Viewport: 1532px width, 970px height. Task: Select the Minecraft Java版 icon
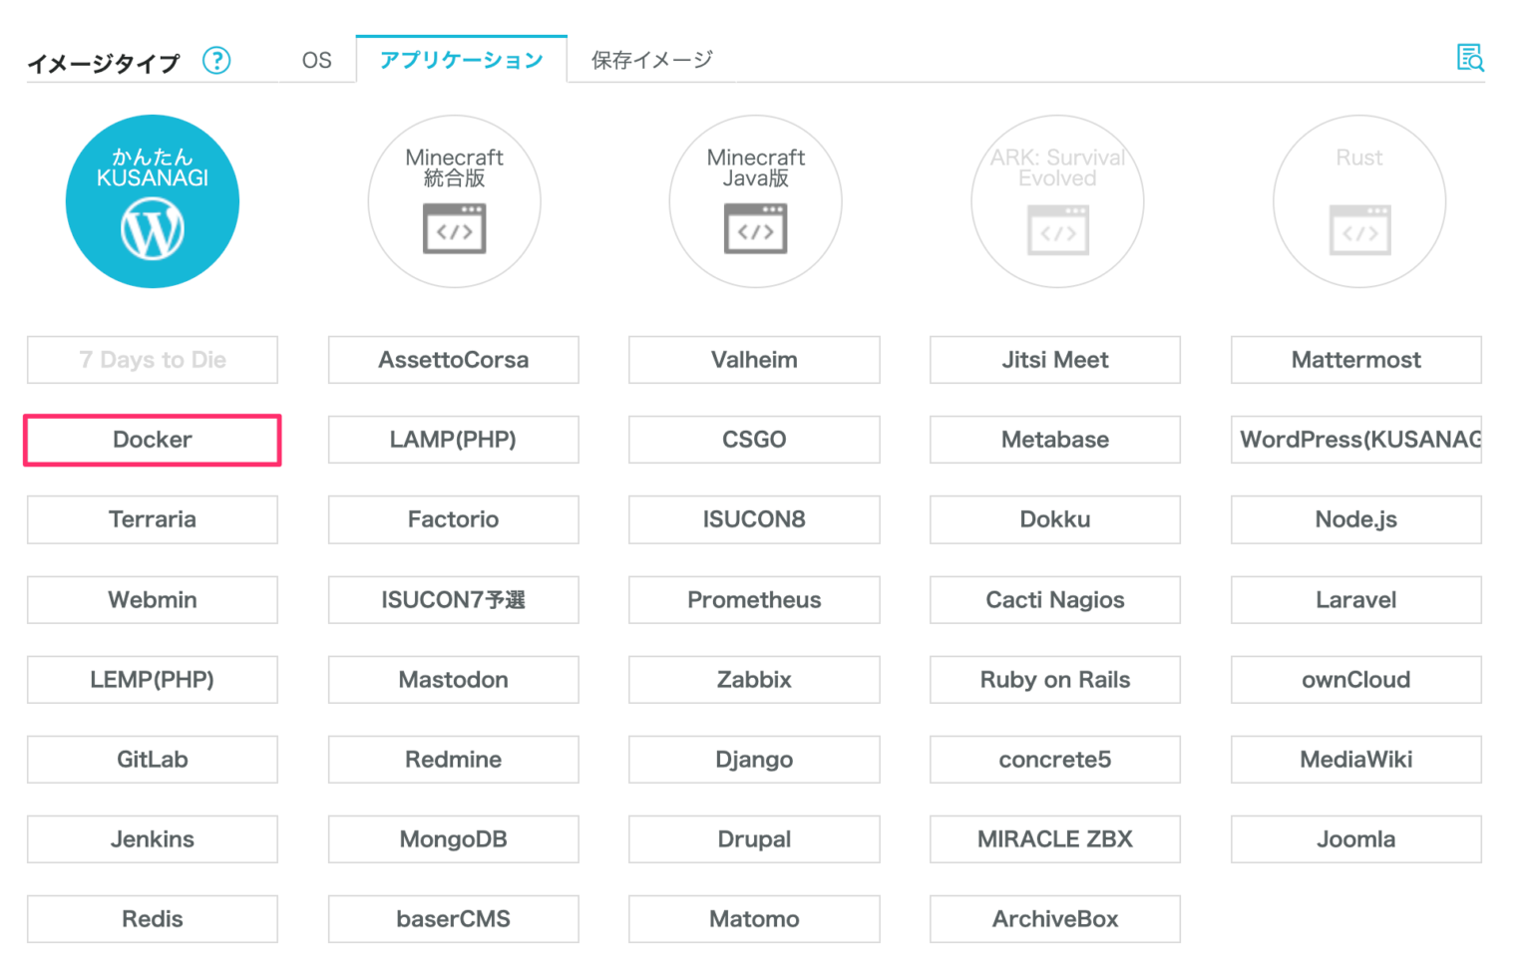click(x=755, y=200)
